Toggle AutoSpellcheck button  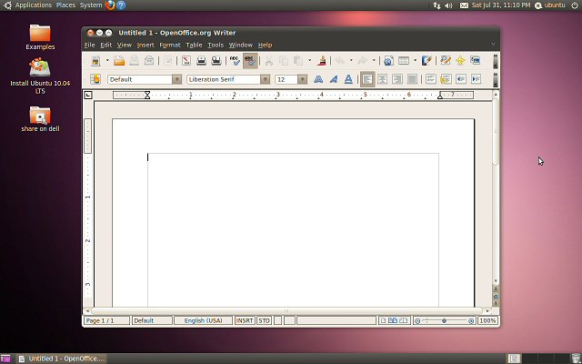pyautogui.click(x=250, y=61)
